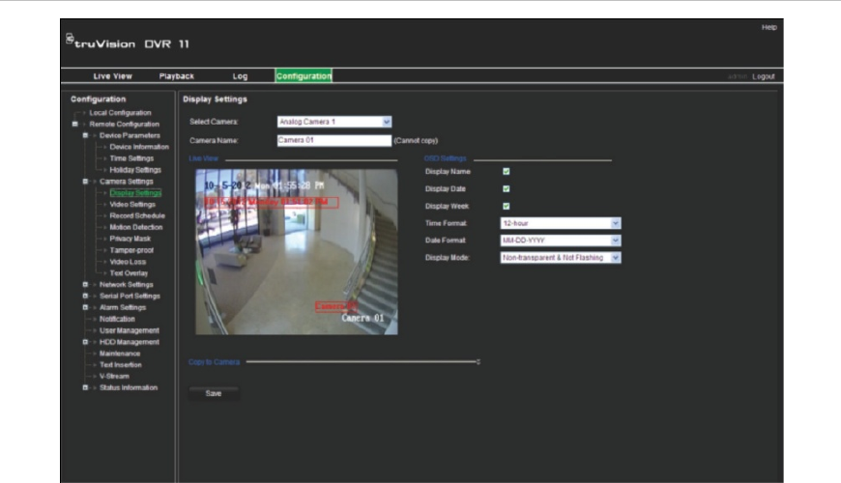Open the Live View tab
Screen dimensions: 841x483
[113, 76]
